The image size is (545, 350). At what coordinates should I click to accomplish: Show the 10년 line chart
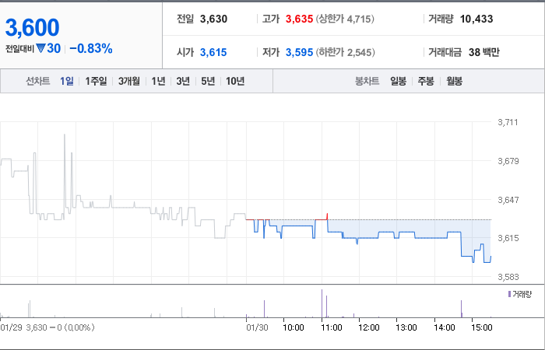point(235,81)
